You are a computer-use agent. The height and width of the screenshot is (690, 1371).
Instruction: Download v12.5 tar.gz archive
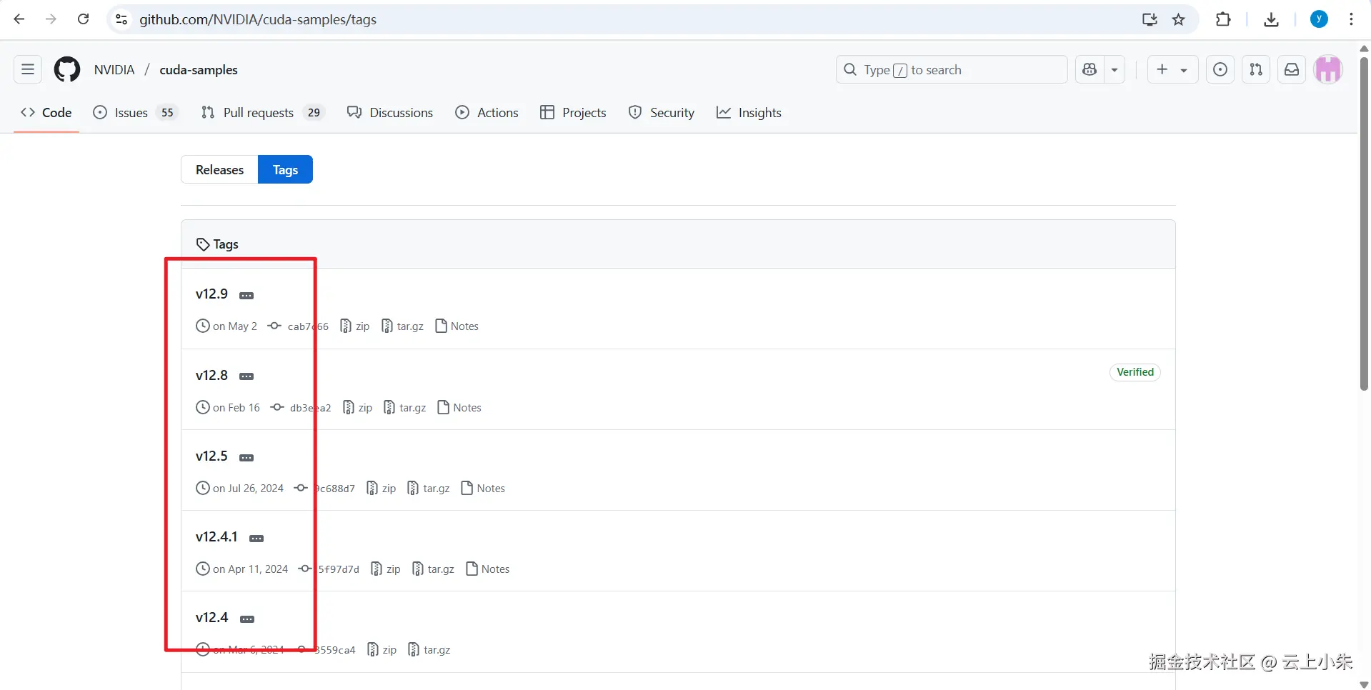pos(429,489)
